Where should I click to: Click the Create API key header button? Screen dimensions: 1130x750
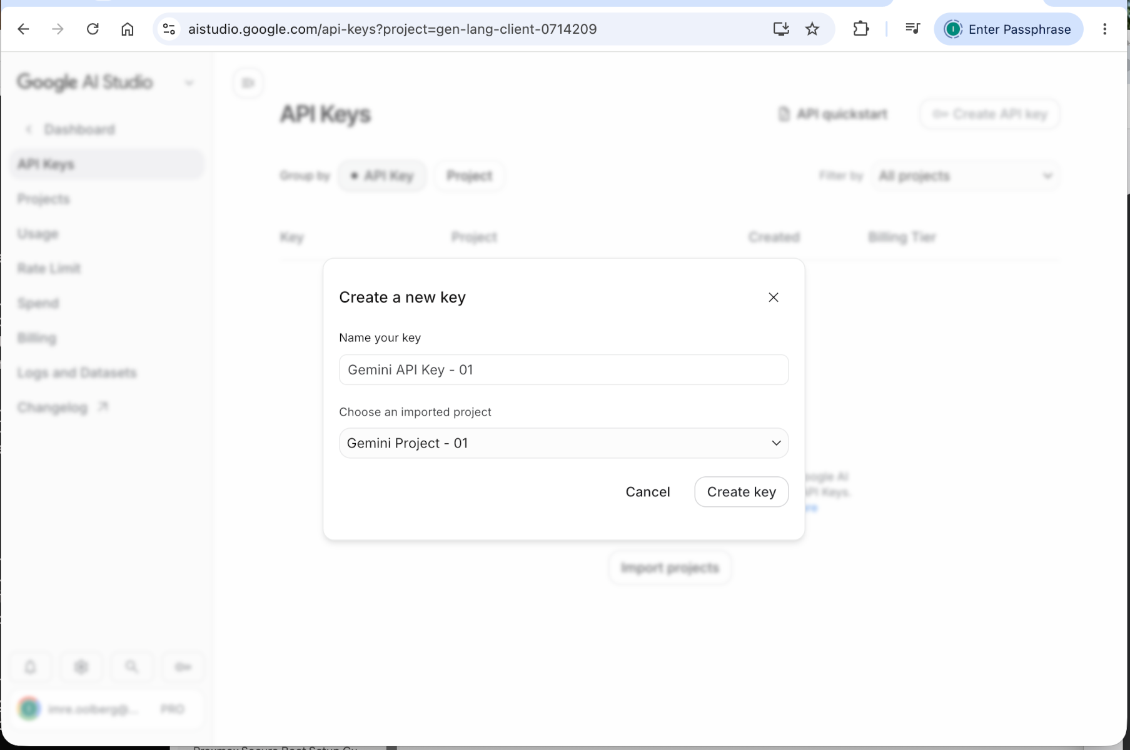click(990, 114)
